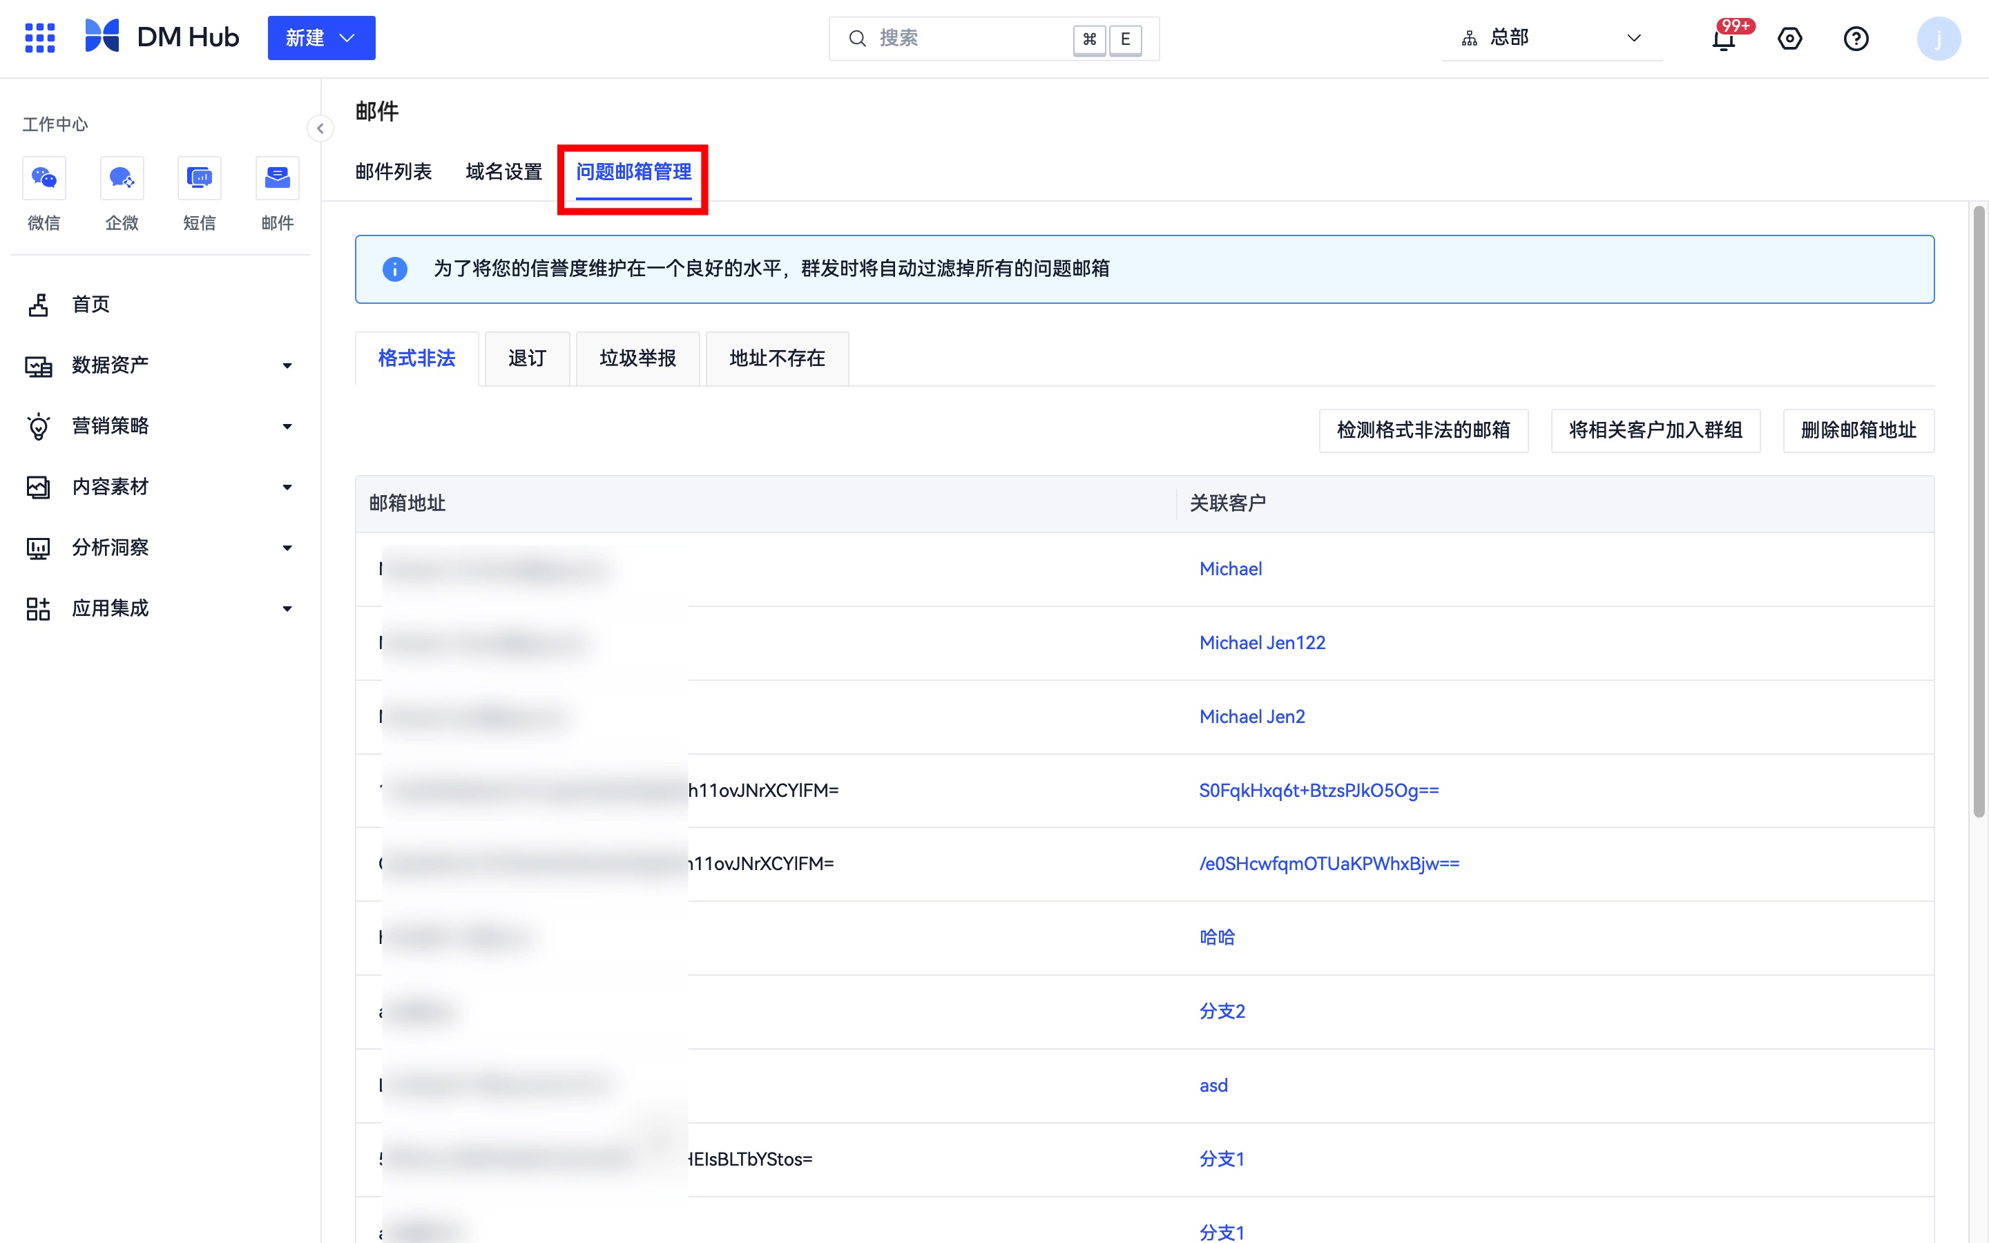Click the DM Hub logo
The height and width of the screenshot is (1243, 1989).
(x=162, y=37)
